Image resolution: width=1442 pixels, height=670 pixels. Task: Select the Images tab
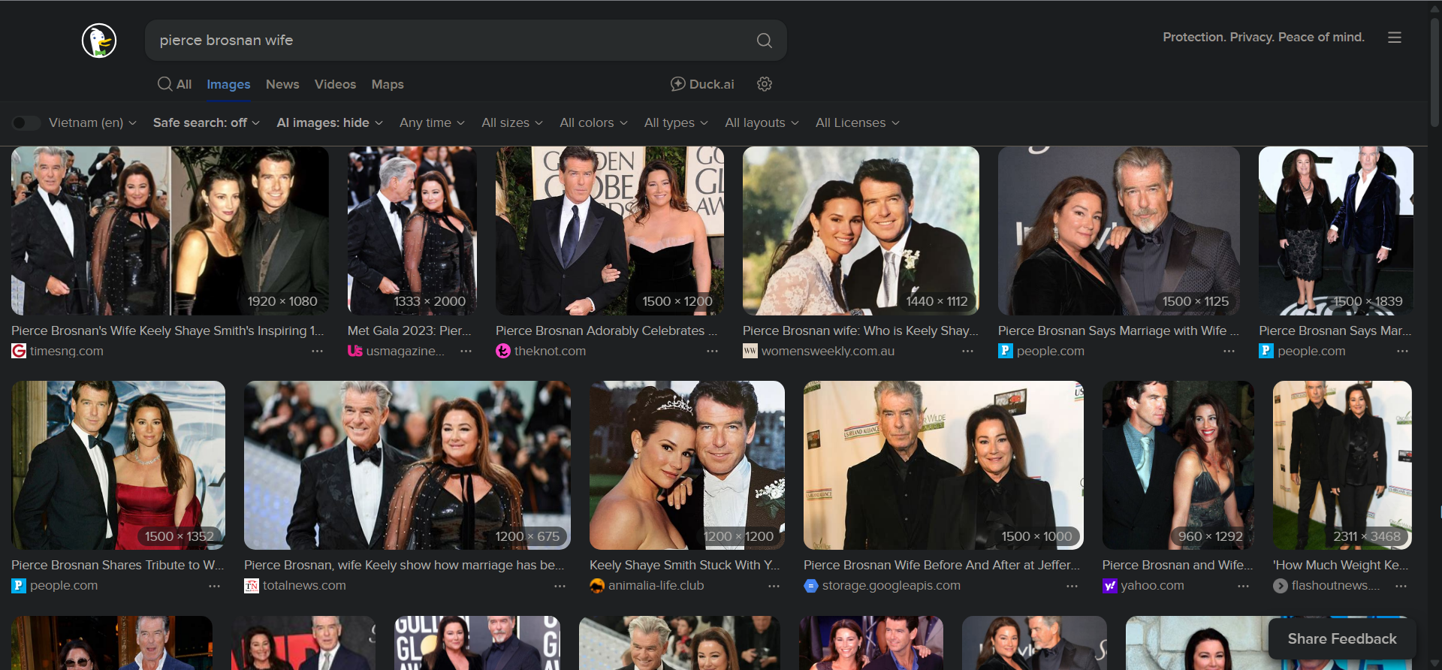click(228, 84)
